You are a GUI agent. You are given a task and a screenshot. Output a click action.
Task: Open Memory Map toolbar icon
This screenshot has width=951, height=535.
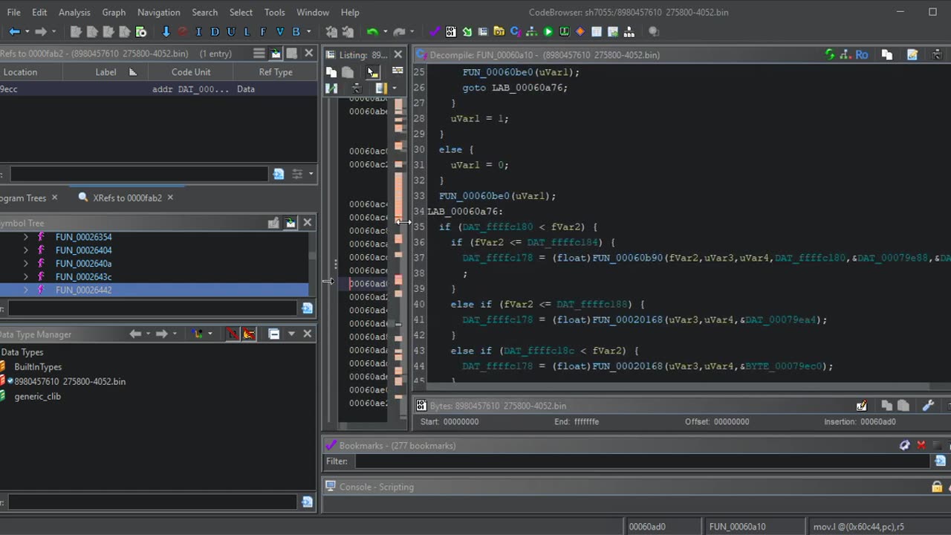point(565,31)
